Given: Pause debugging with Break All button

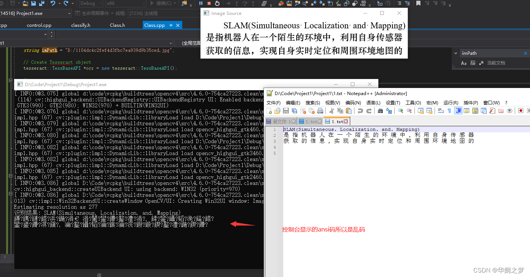Looking at the screenshot, I should tap(201, 3).
